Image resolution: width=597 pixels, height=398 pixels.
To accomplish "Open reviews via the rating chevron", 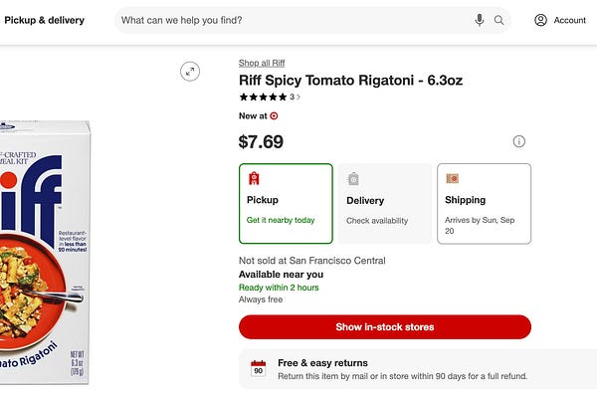I will [298, 98].
